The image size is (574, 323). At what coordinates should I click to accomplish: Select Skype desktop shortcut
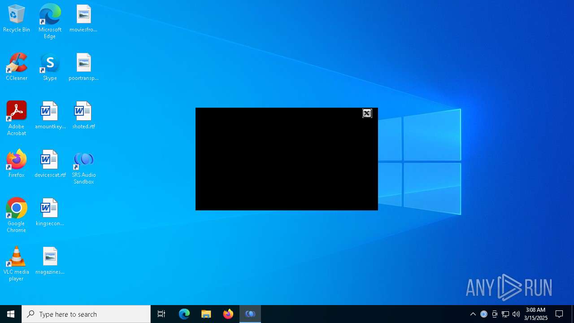tap(50, 67)
